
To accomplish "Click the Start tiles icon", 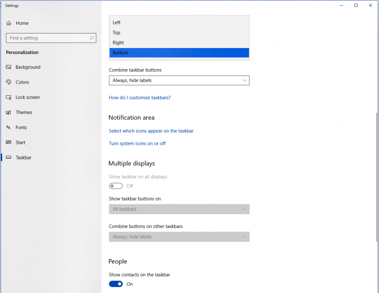I will (9, 142).
